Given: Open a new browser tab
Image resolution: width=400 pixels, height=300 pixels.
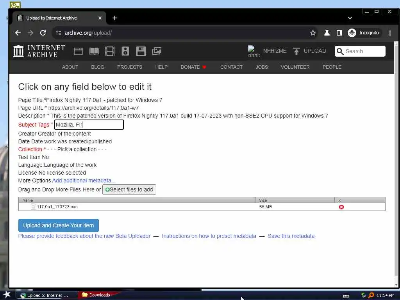Looking at the screenshot, I should 115,18.
